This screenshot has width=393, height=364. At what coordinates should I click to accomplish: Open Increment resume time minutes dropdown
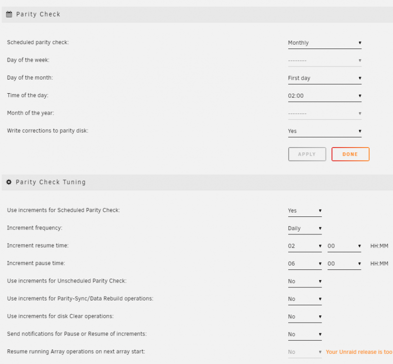tap(344, 246)
